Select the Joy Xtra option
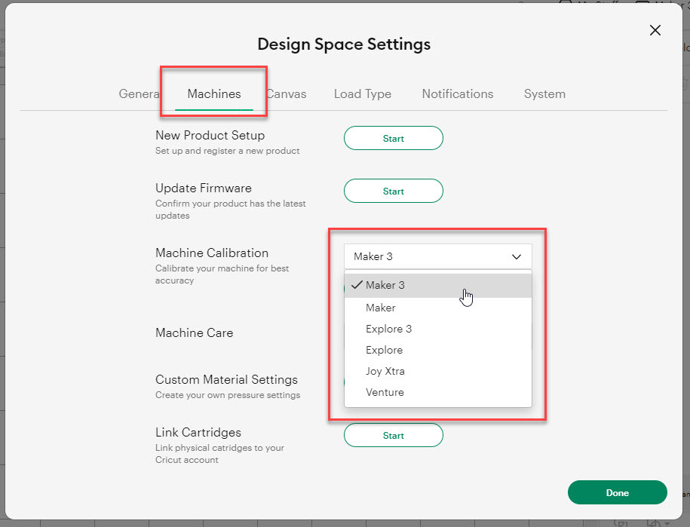The width and height of the screenshot is (690, 527). (x=385, y=371)
